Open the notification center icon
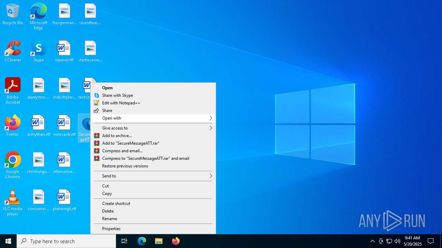Viewport: 442px width, 248px height. click(x=431, y=241)
